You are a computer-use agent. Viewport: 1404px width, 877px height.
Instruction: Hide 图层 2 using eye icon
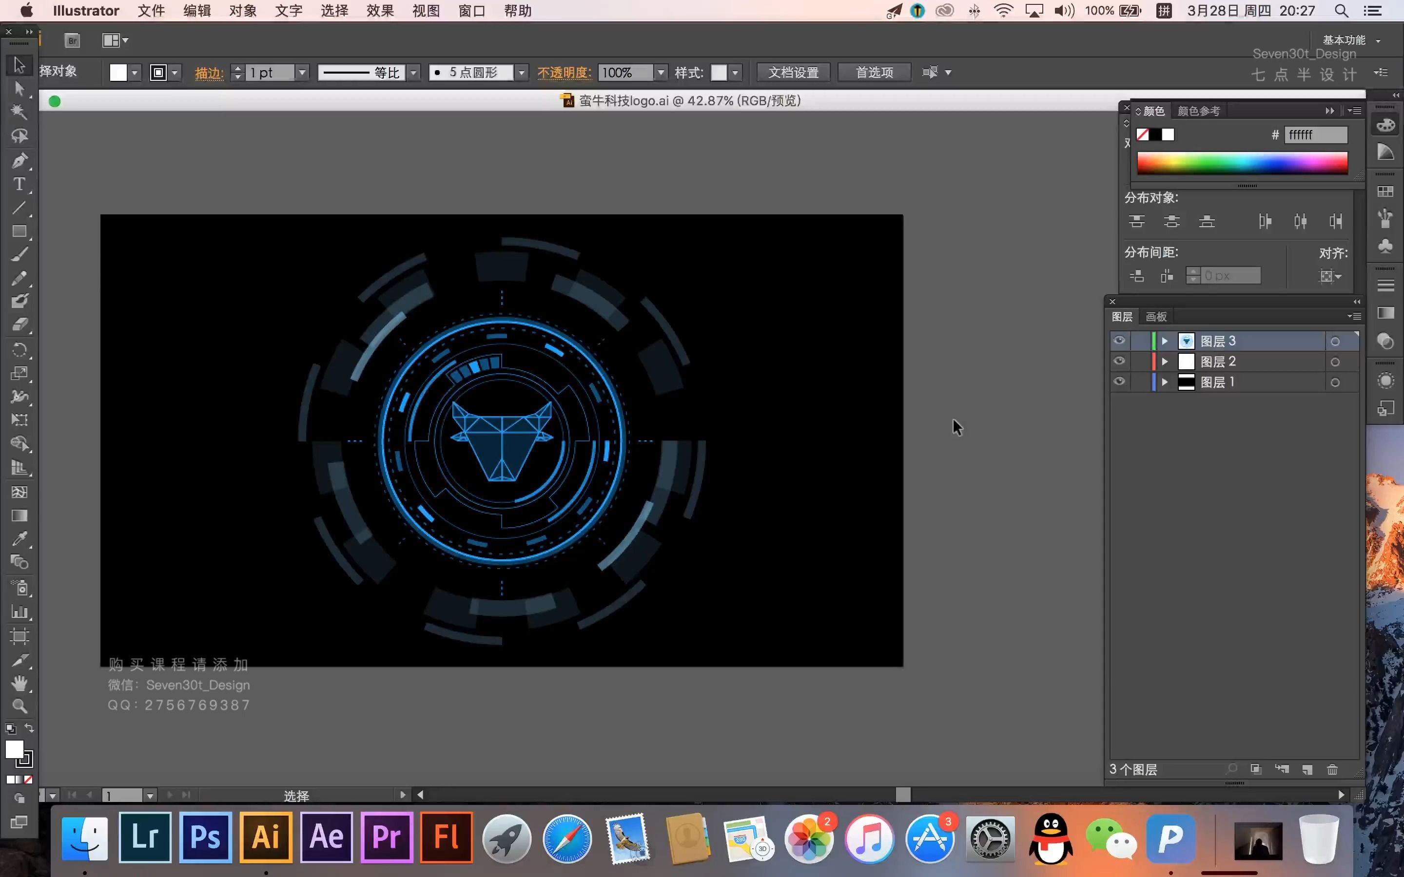click(1119, 361)
